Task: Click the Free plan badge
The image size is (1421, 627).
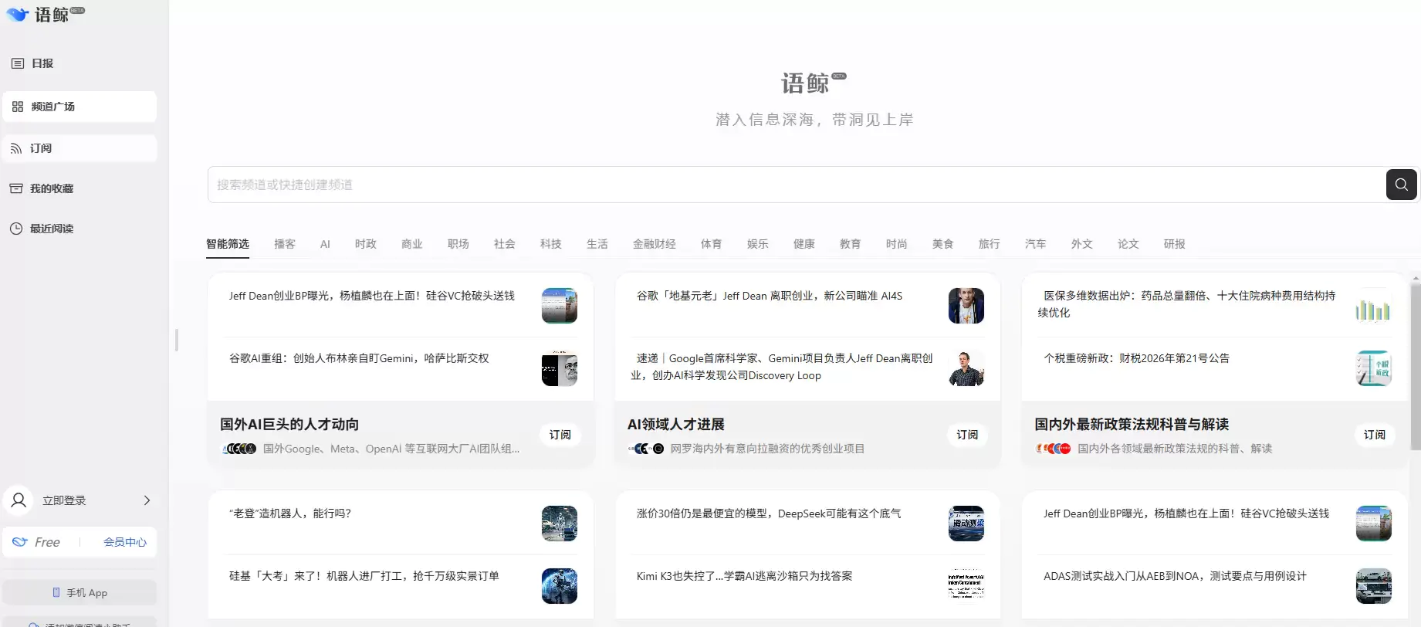Action: click(37, 542)
